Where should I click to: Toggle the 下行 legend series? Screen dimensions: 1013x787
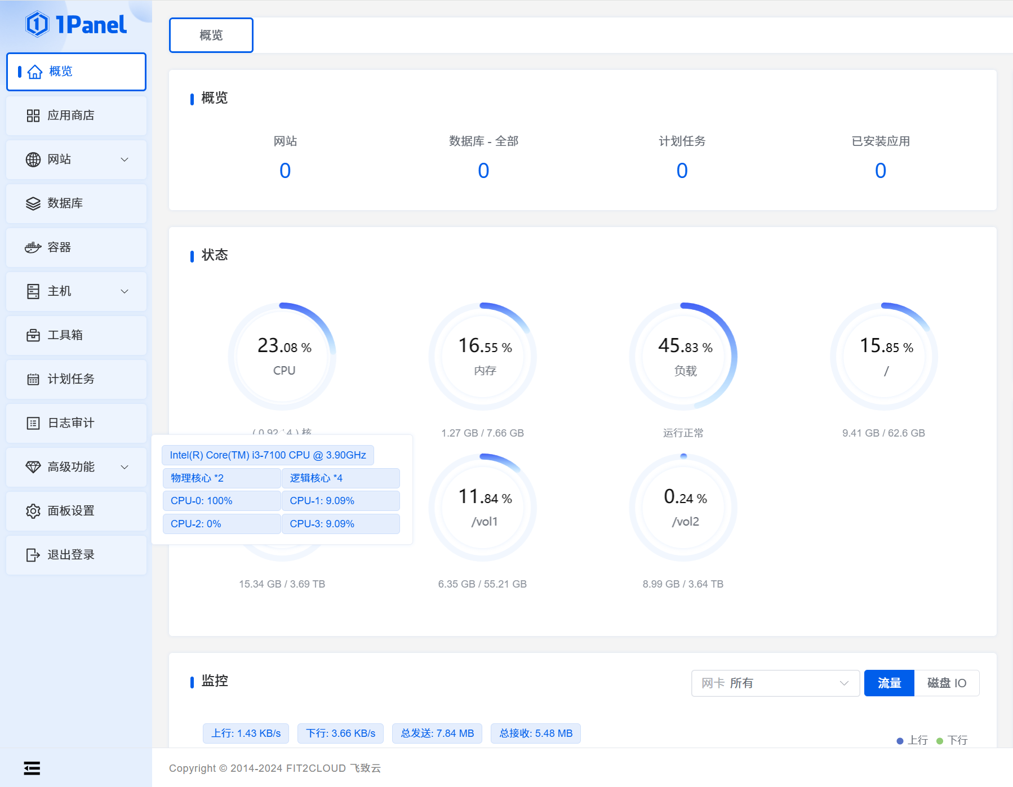952,740
